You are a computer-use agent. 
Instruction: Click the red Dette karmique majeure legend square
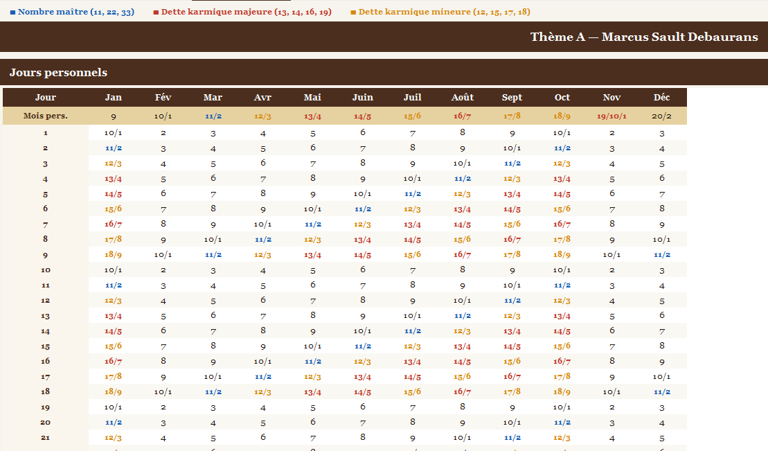click(x=156, y=12)
